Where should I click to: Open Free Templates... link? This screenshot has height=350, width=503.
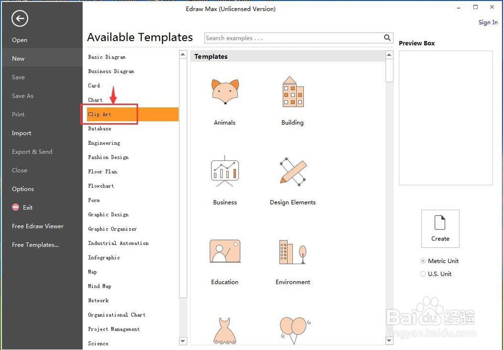coord(35,245)
